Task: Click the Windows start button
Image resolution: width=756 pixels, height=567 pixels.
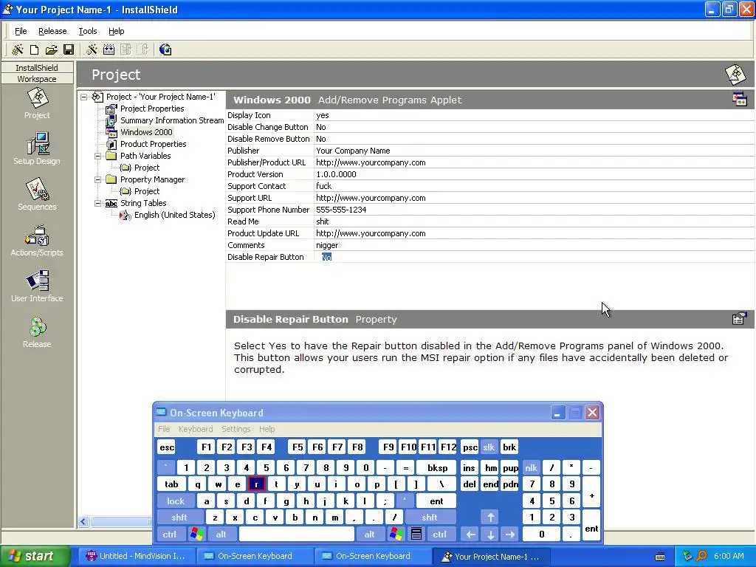Action: pos(34,556)
